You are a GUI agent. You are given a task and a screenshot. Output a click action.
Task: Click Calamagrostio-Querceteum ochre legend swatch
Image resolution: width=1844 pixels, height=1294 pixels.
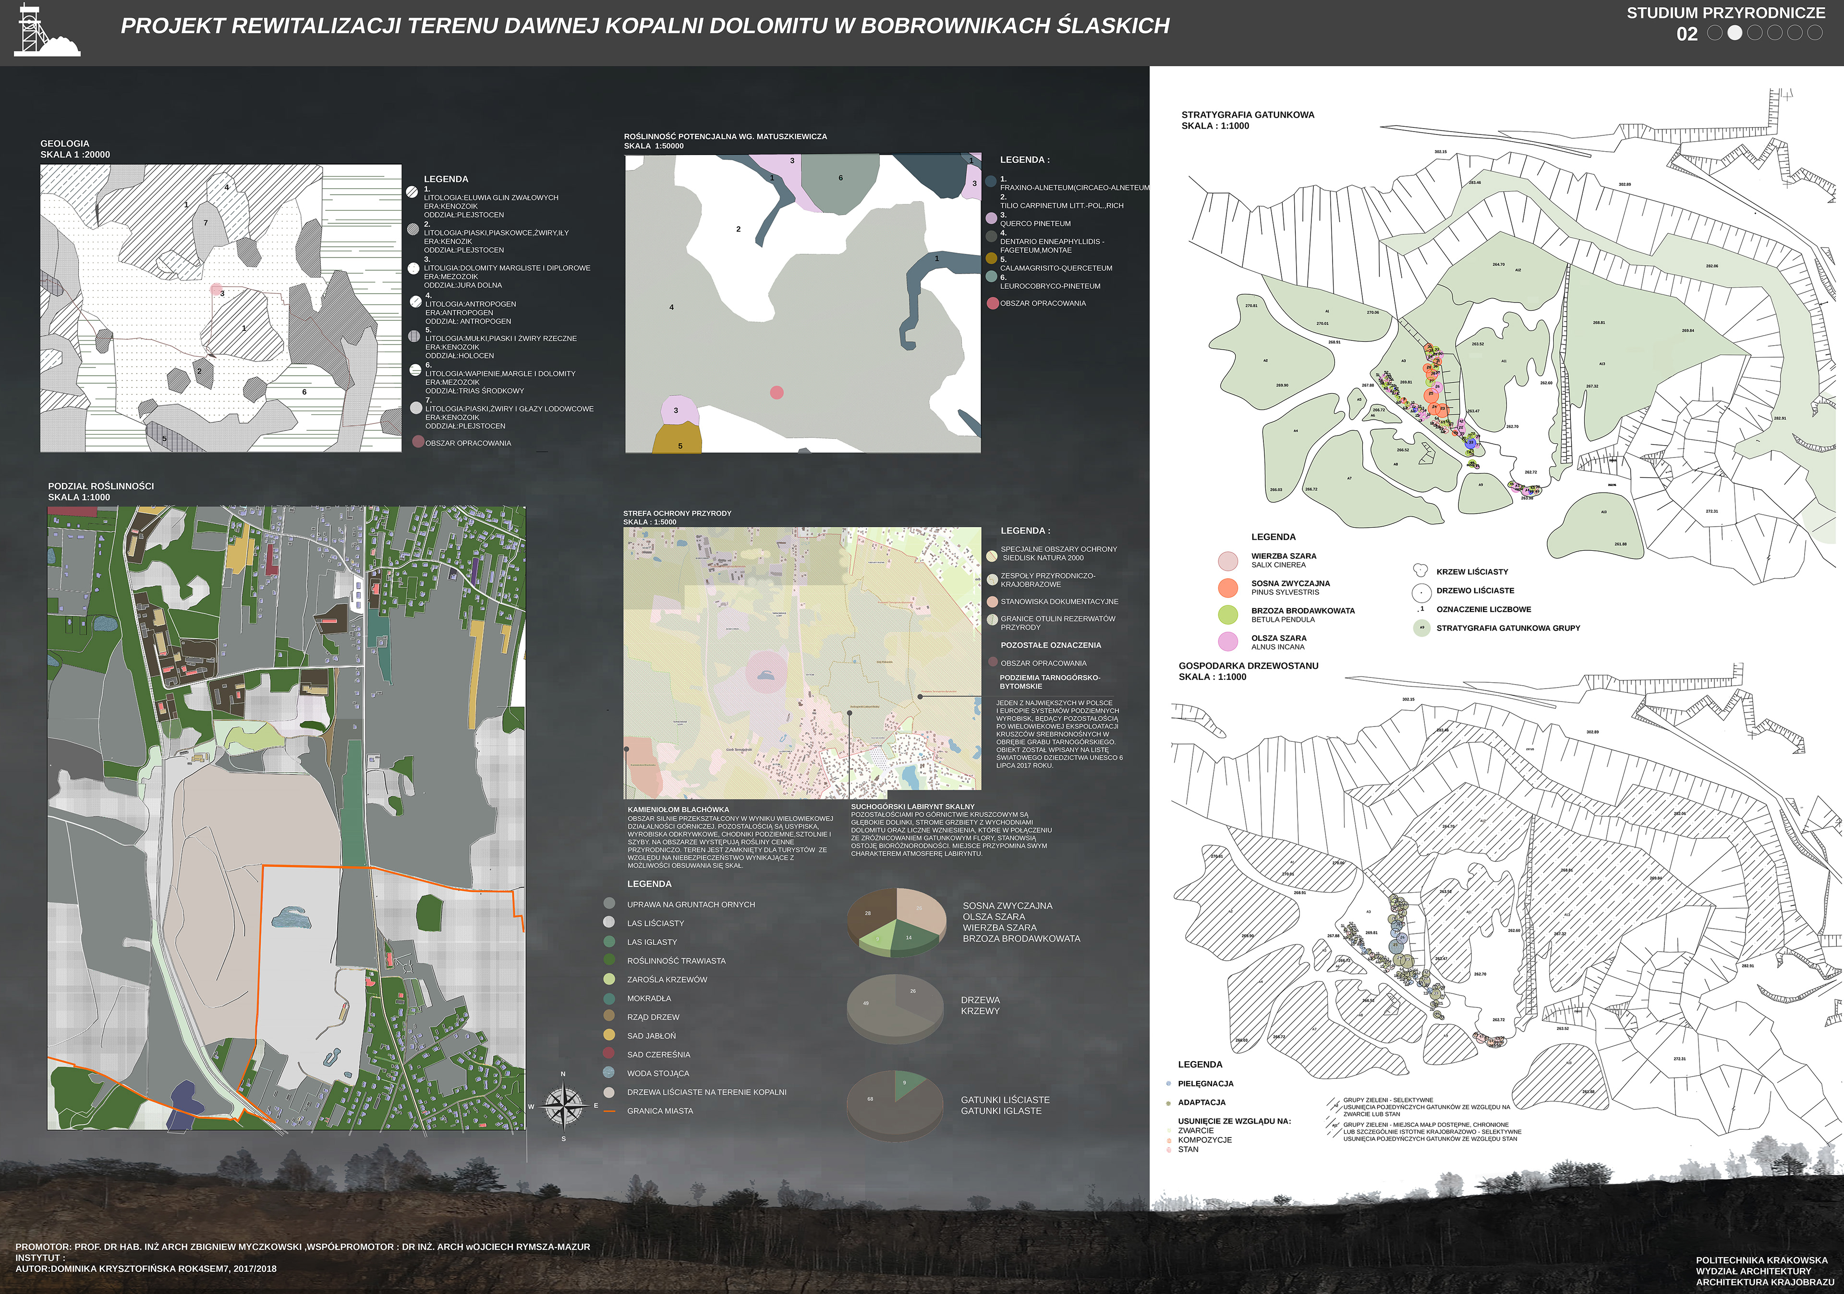[x=991, y=258]
